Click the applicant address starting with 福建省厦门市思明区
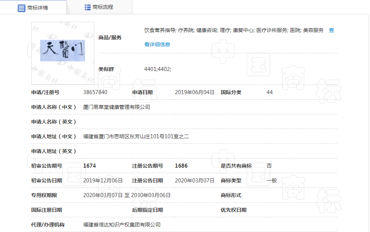This screenshot has height=232, width=370. point(136,136)
